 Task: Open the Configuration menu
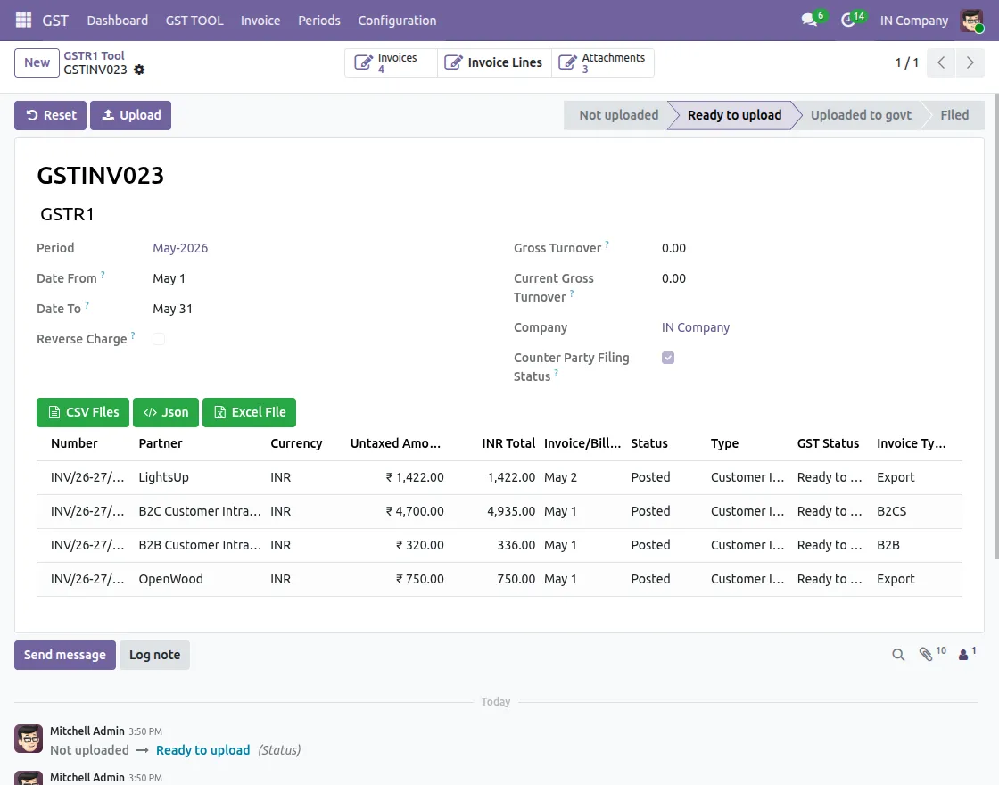coord(397,21)
